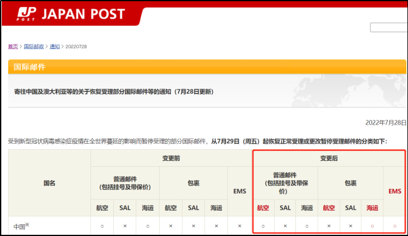
Task: Click the cross mark under 变更前 EMS column
Action: tap(239, 226)
